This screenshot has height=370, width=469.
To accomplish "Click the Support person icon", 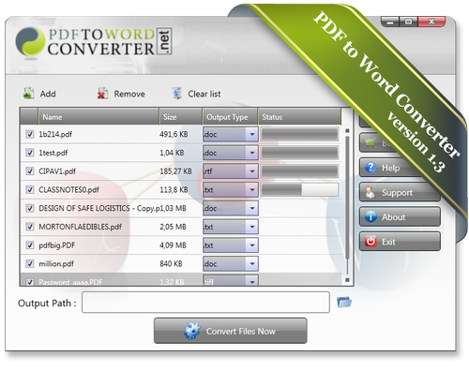I will (371, 192).
